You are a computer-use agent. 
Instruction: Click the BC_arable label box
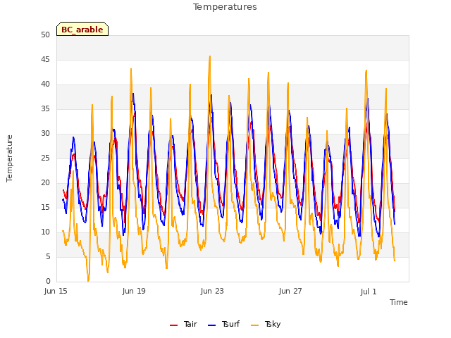click(82, 29)
